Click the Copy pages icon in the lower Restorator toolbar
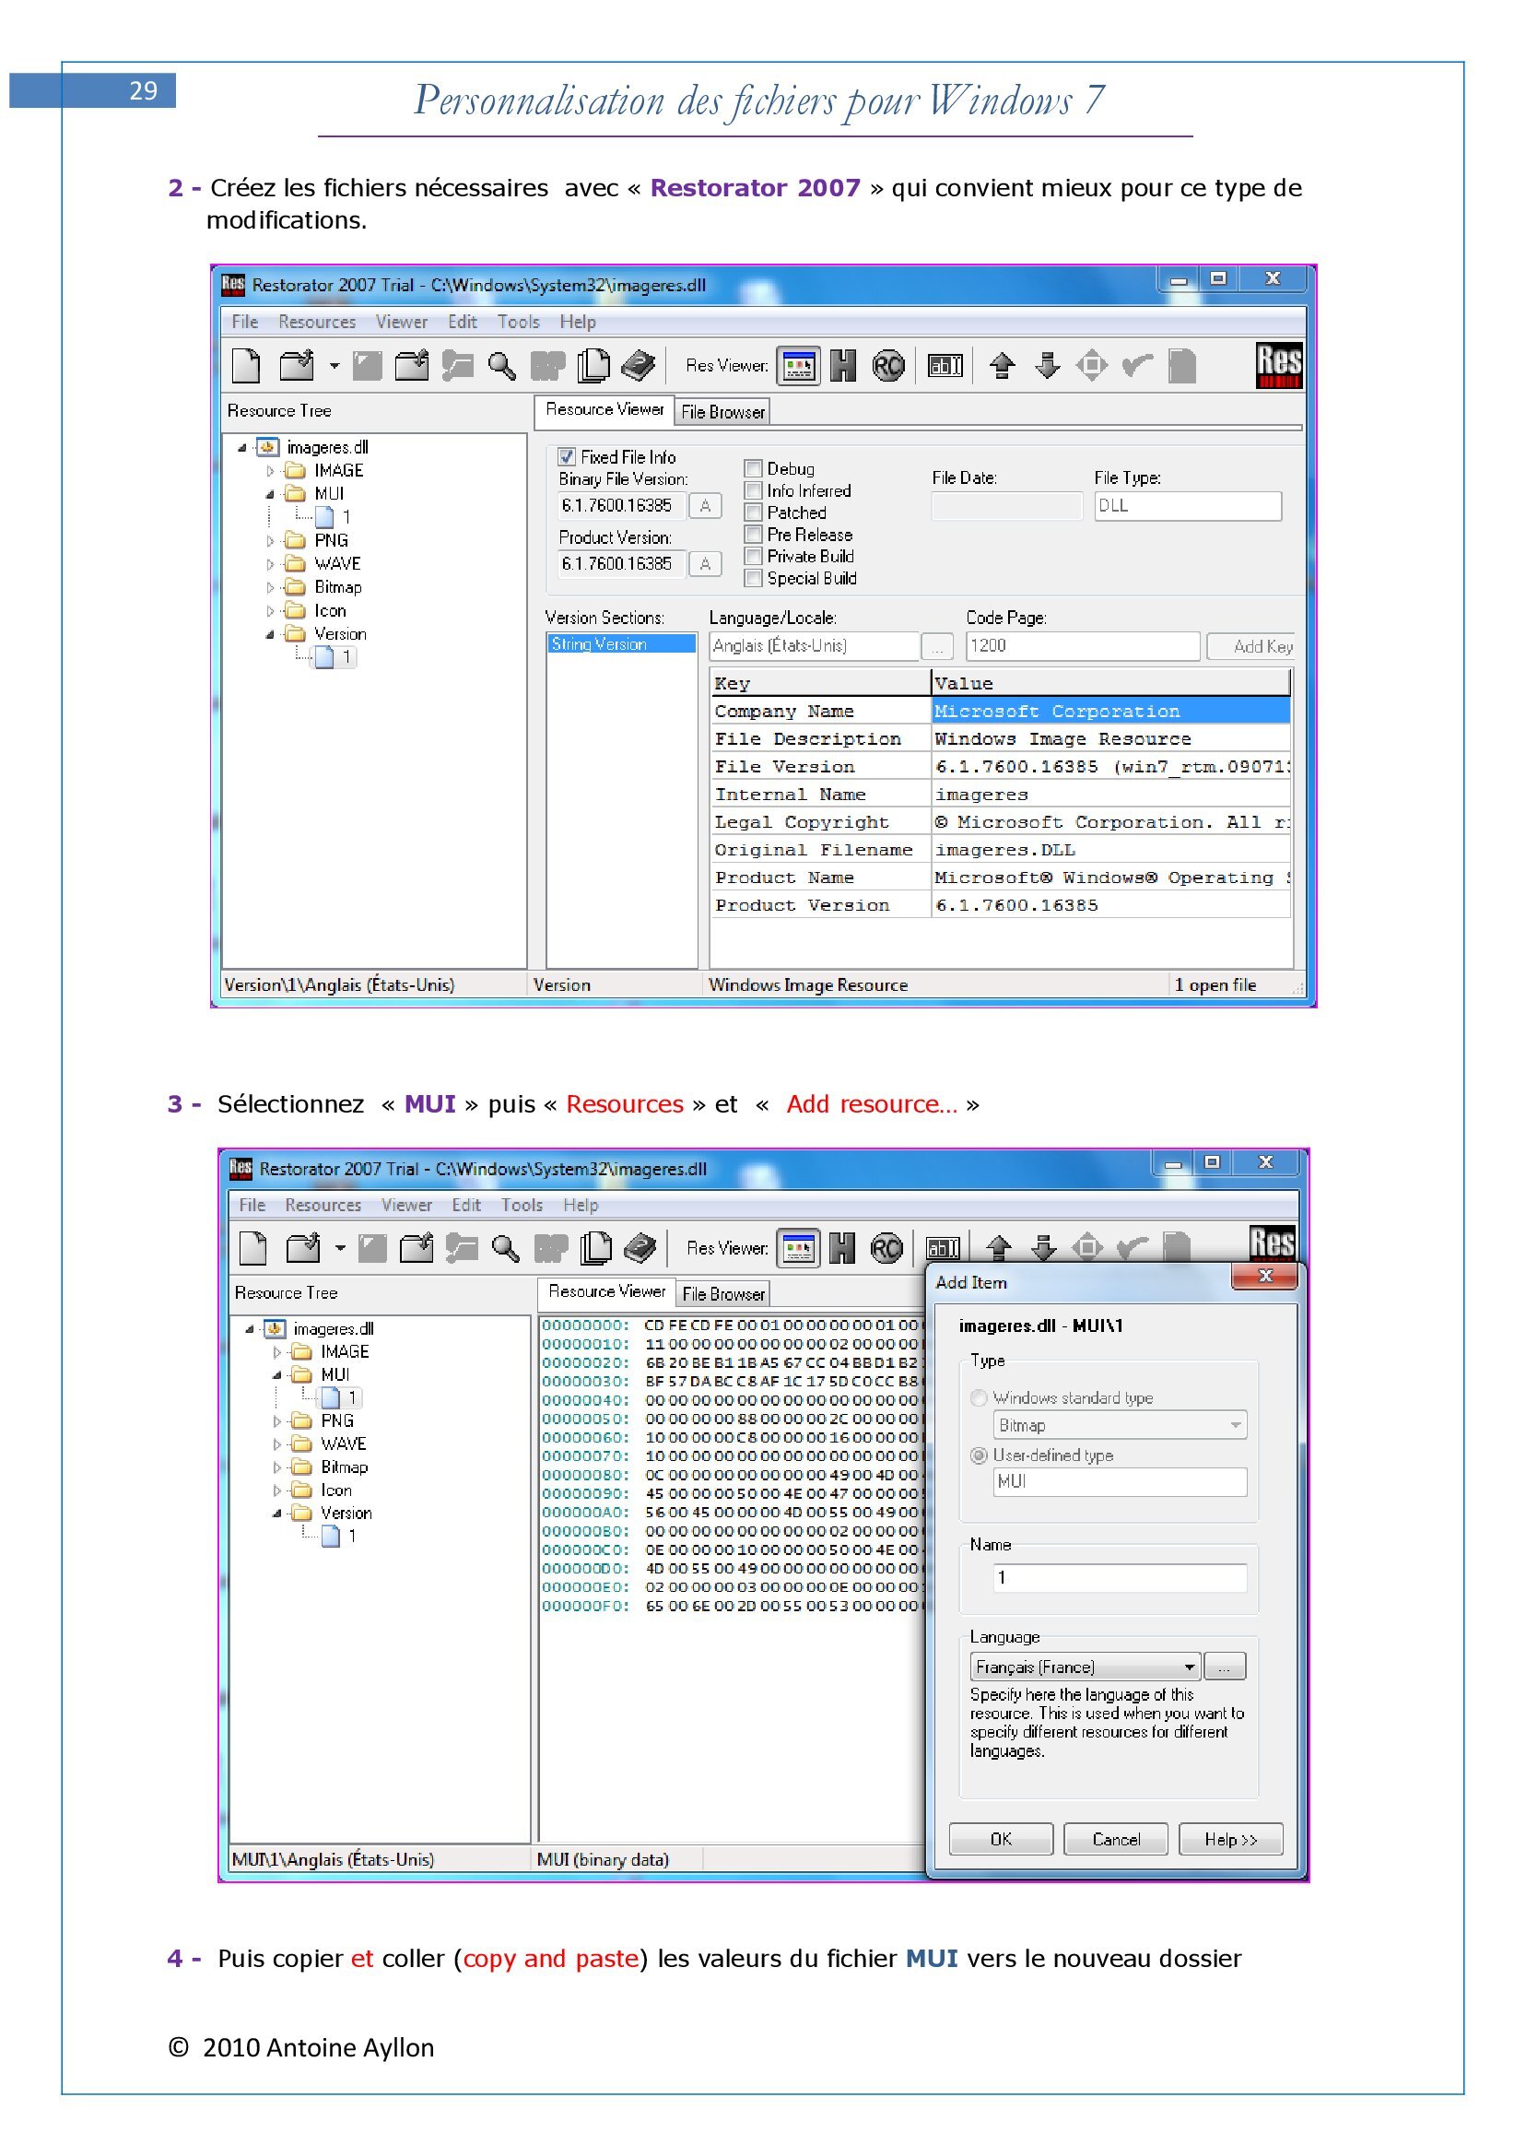The width and height of the screenshot is (1526, 2156). [595, 1248]
